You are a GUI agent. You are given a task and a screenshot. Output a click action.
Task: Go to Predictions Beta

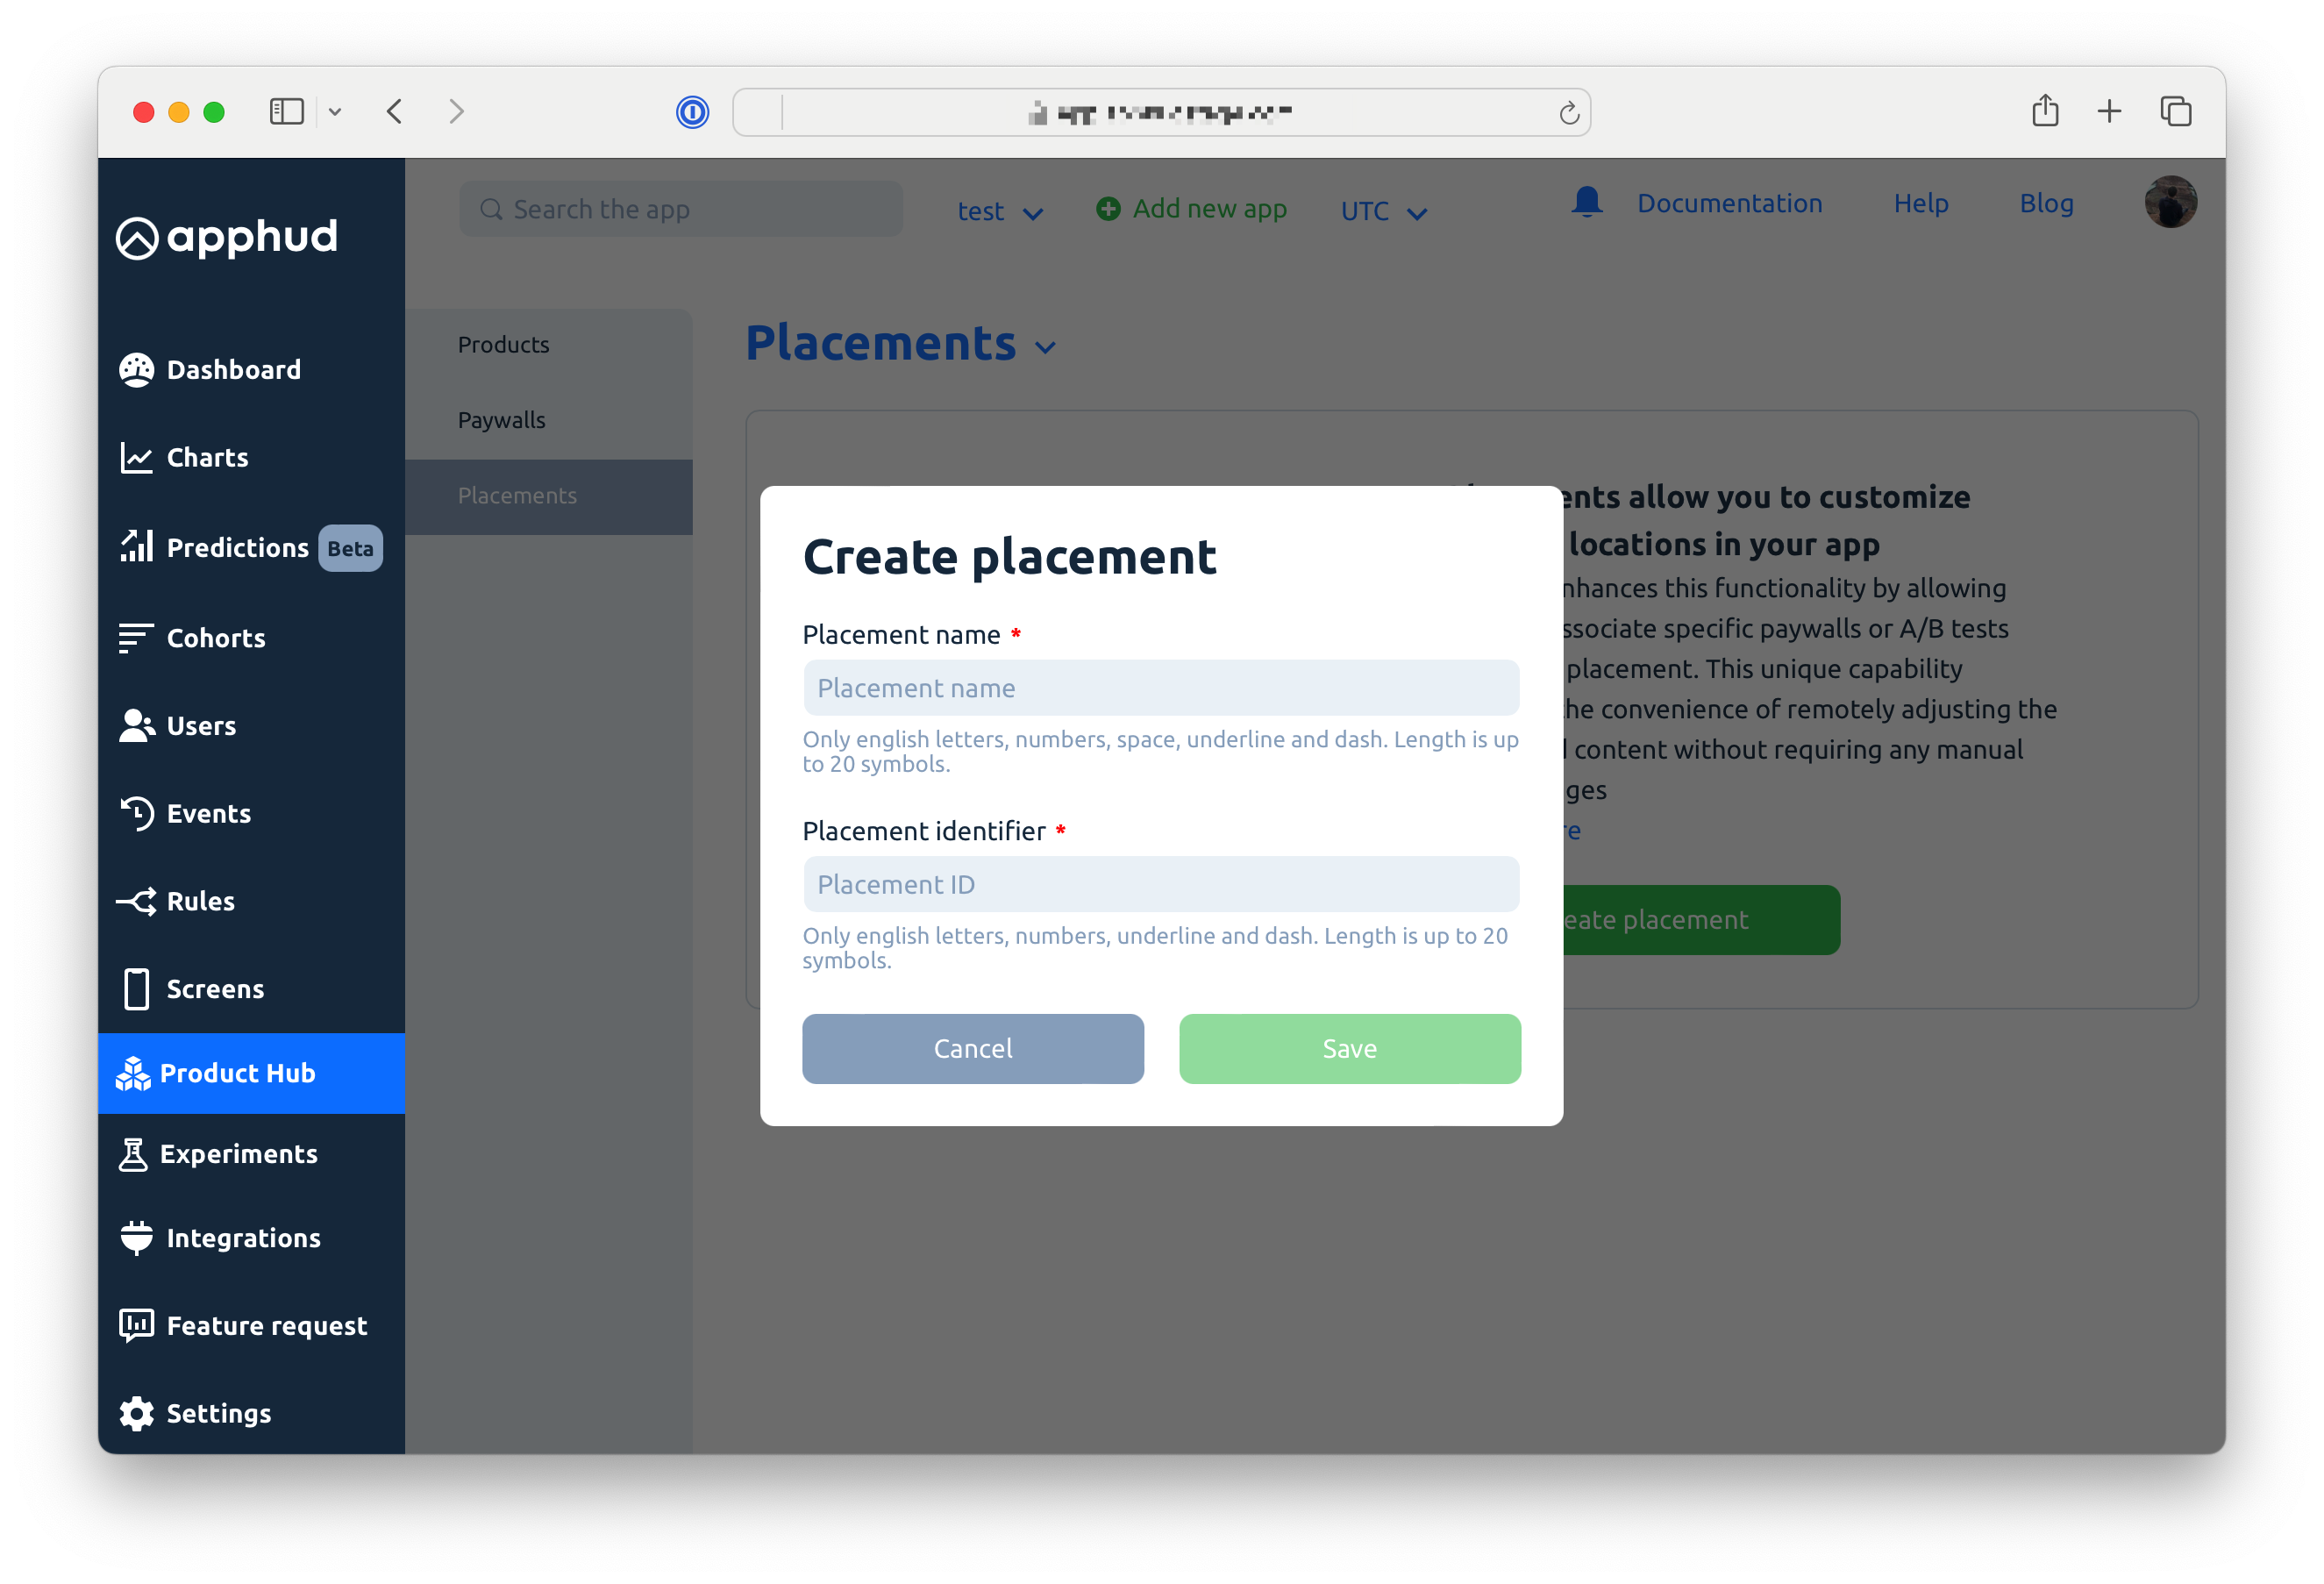coord(250,548)
